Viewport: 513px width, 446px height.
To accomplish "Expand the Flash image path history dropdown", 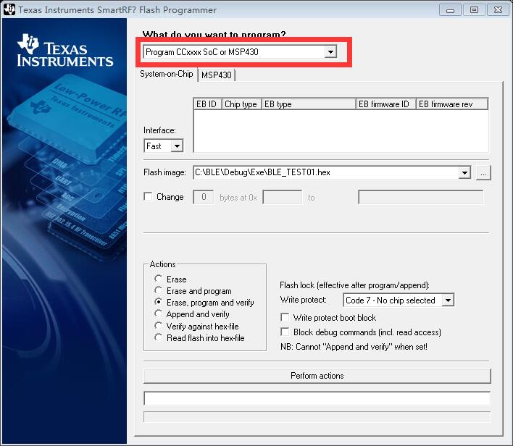I will (464, 172).
